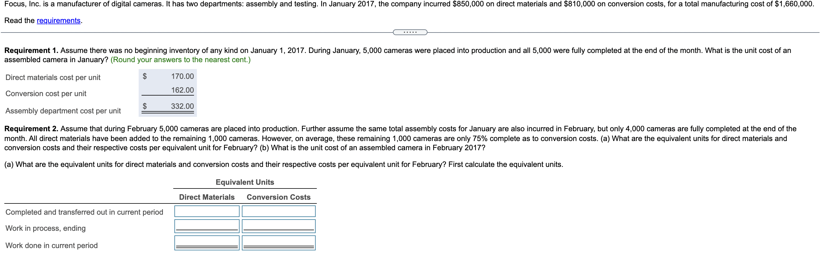This screenshot has width=821, height=280.
Task: Select the 162.00 conversion cost value
Action: (182, 90)
